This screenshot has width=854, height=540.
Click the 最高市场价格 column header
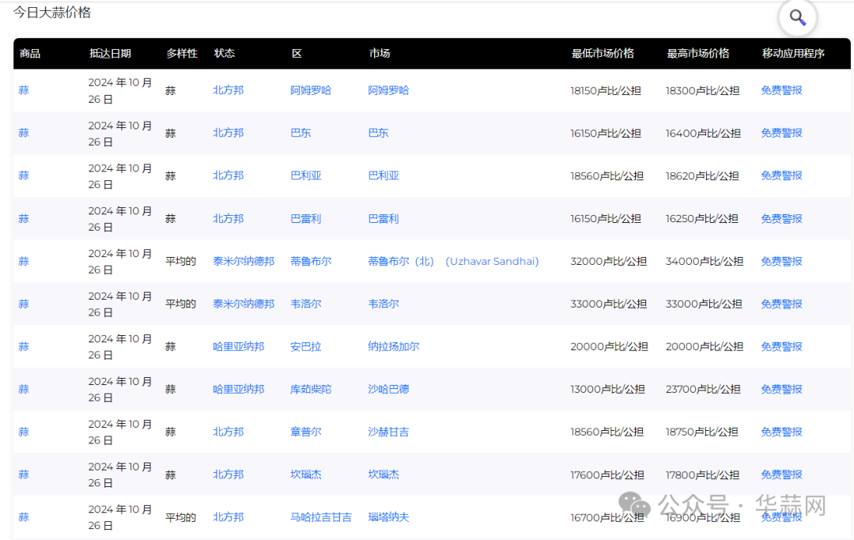[x=697, y=53]
